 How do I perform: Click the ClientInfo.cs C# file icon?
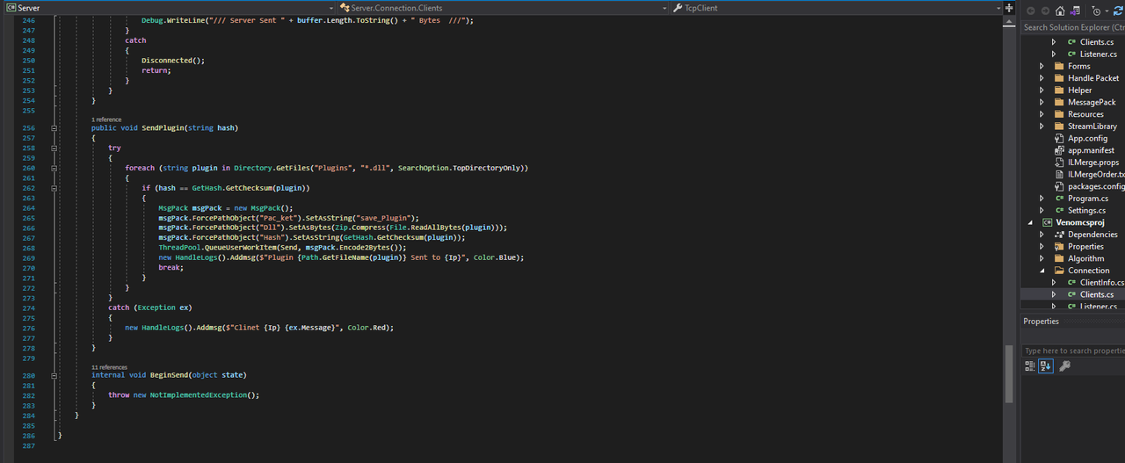click(x=1071, y=283)
